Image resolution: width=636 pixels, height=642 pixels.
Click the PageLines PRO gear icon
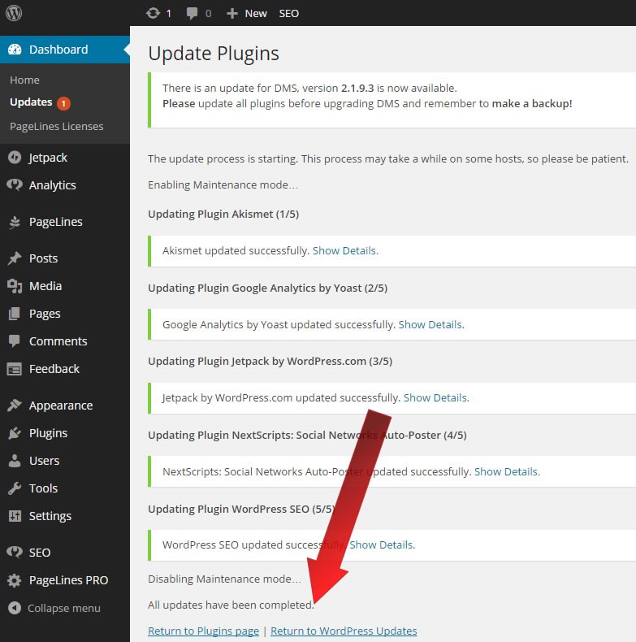click(x=15, y=580)
